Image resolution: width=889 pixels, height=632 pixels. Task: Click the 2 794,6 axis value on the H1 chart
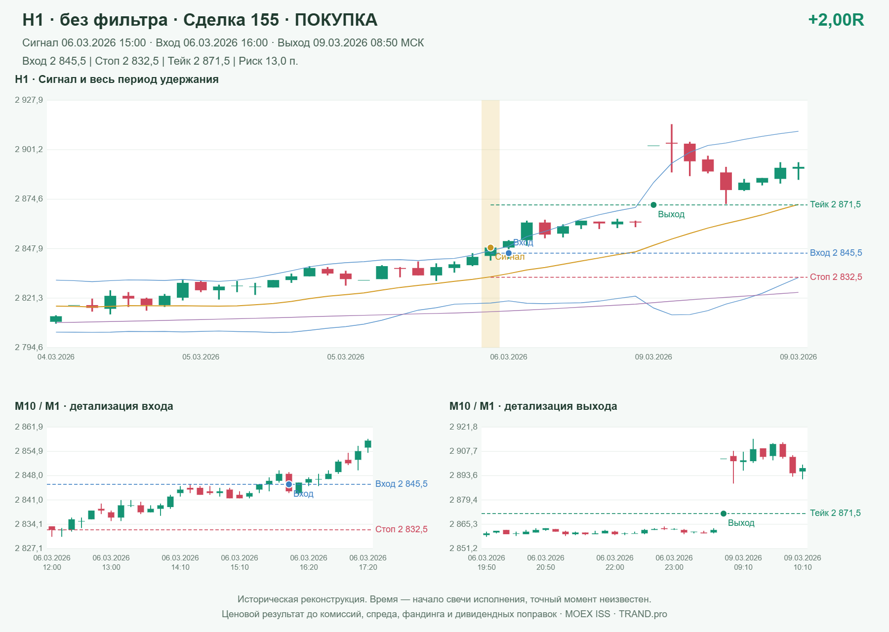29,347
